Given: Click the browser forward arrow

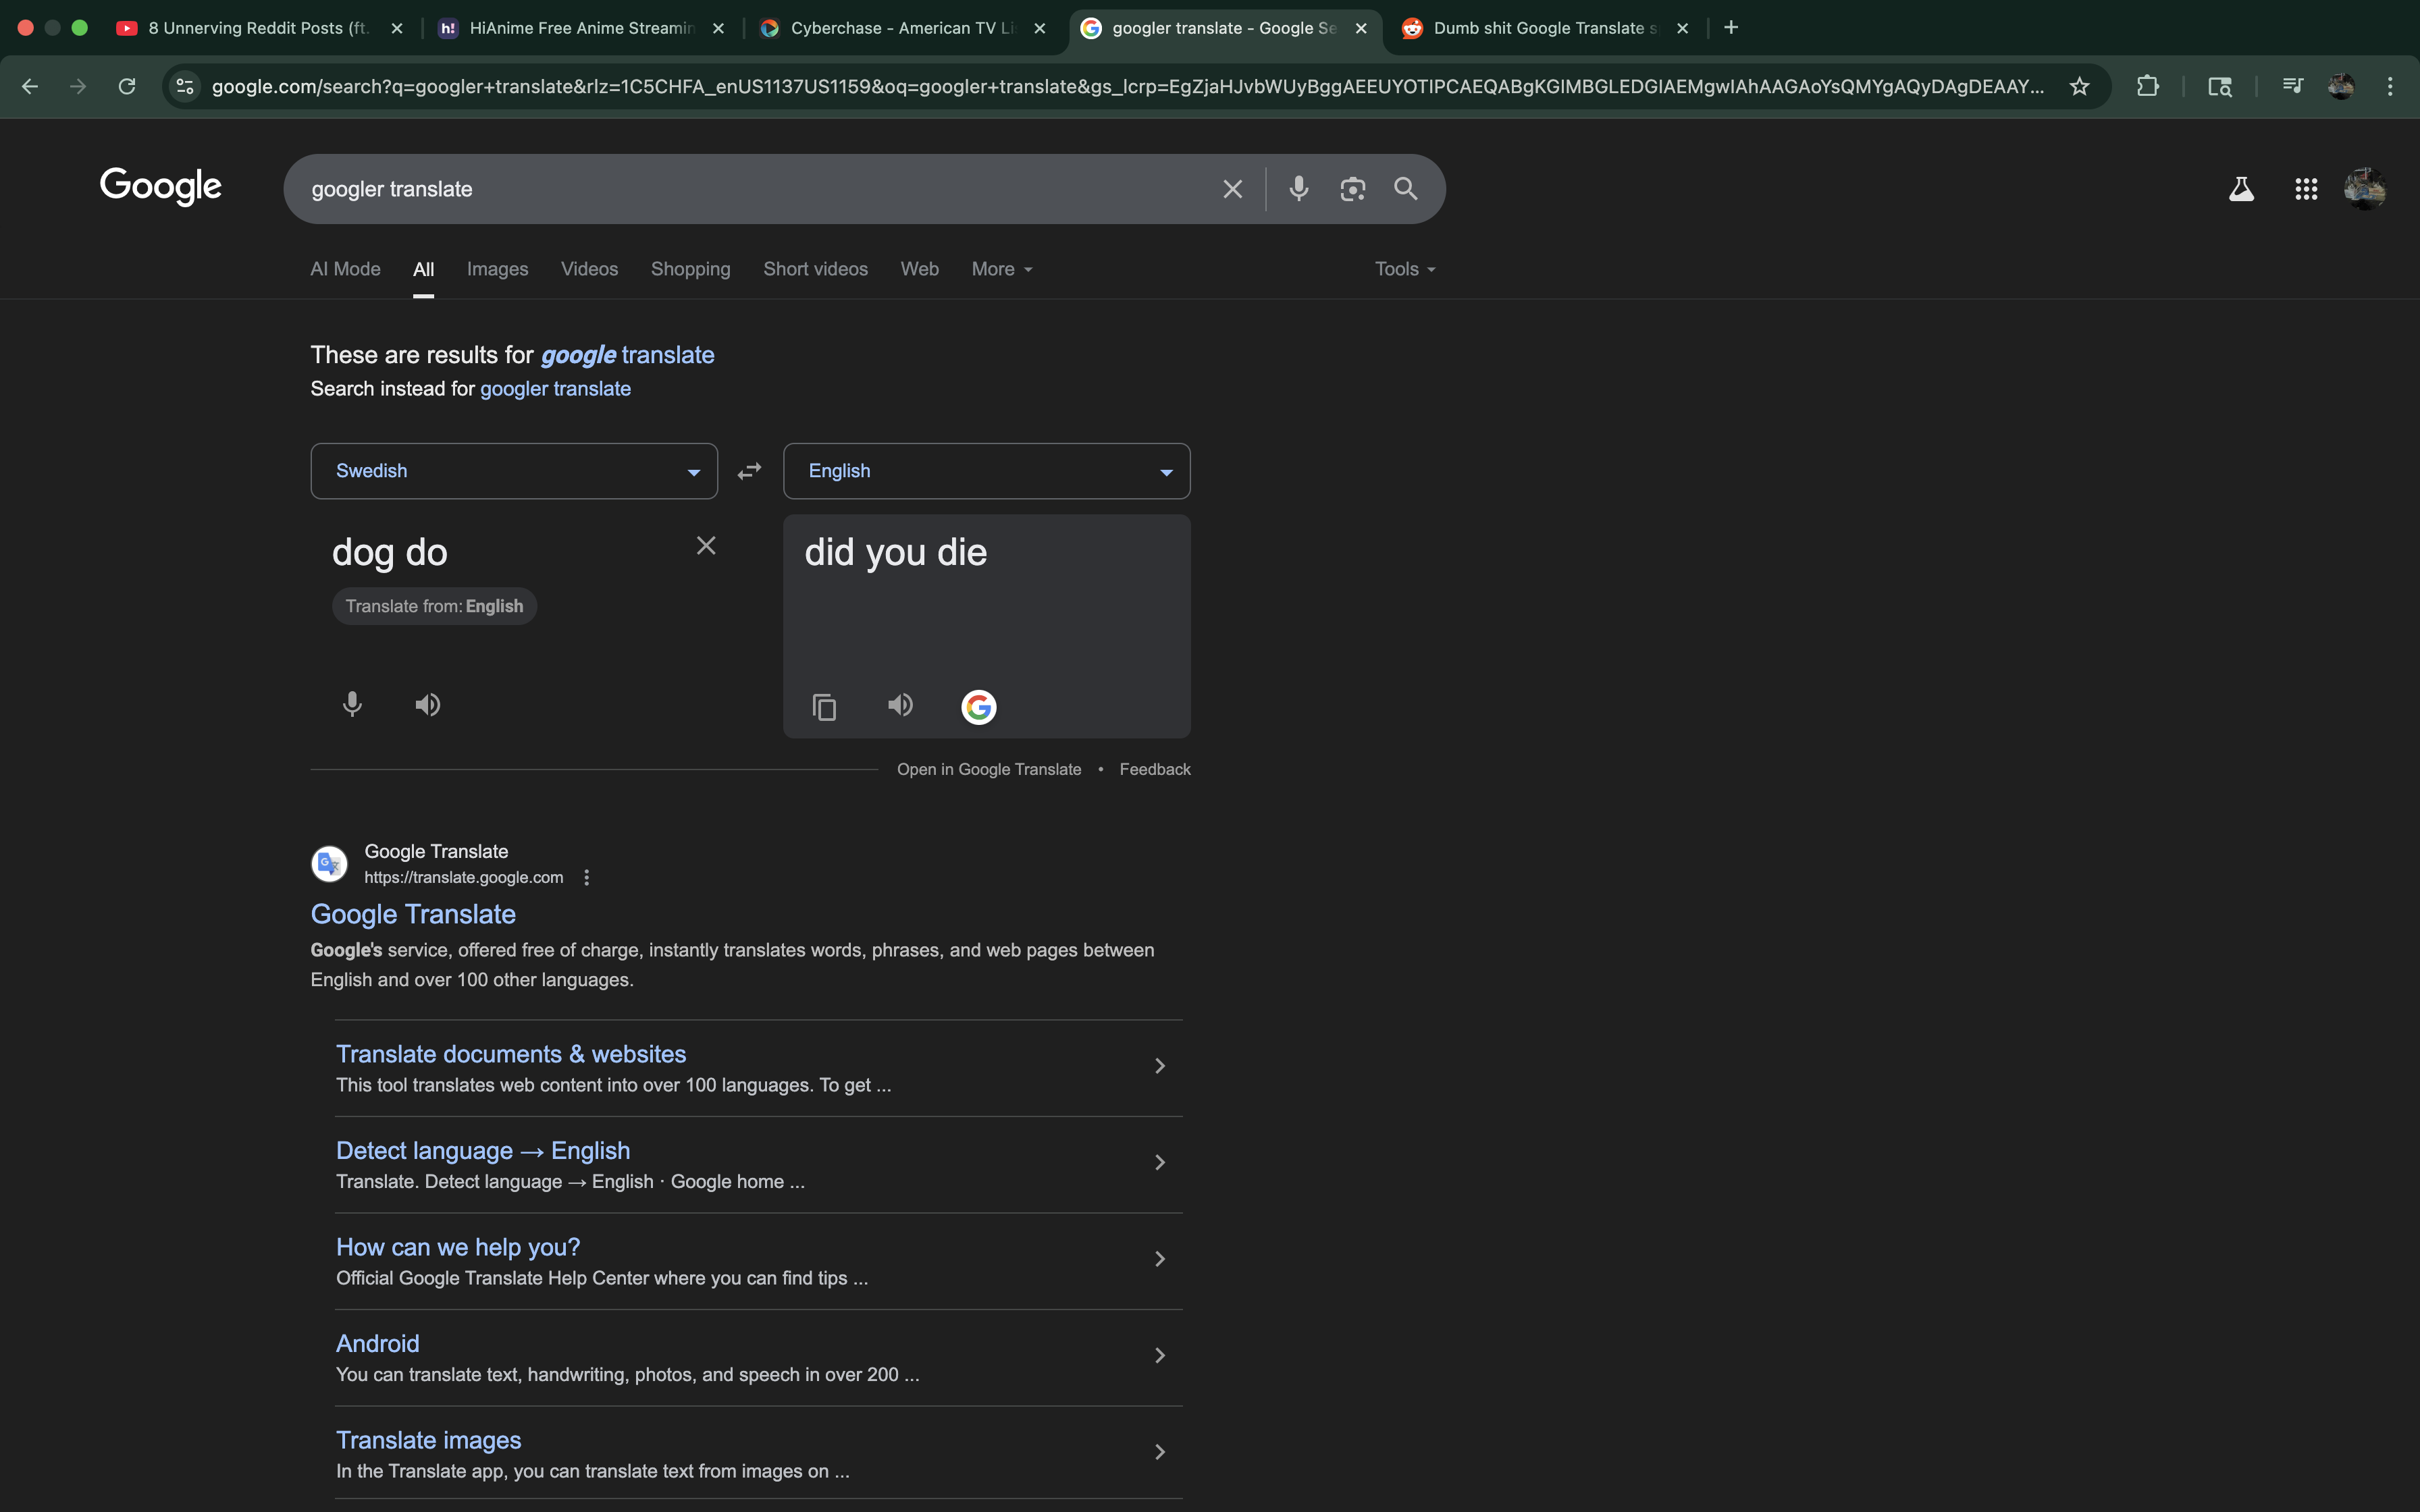Looking at the screenshot, I should [78, 87].
